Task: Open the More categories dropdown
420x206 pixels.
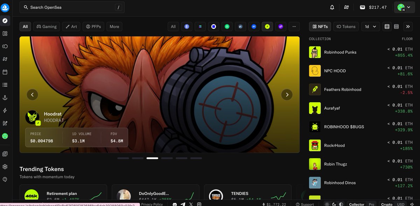Action: pyautogui.click(x=114, y=27)
